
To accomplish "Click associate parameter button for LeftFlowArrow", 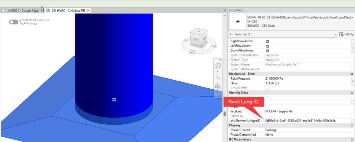I will point(353,46).
